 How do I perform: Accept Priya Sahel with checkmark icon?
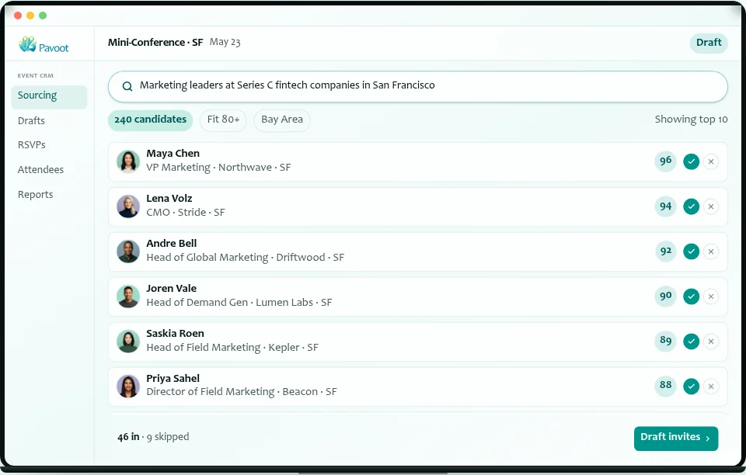point(691,387)
